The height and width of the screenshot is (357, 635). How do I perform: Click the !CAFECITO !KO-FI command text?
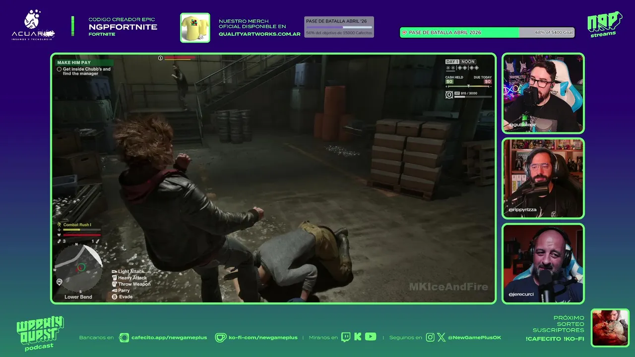pyautogui.click(x=555, y=339)
